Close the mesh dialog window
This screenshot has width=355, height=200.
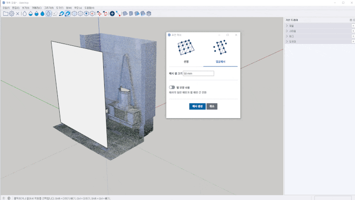coord(236,35)
